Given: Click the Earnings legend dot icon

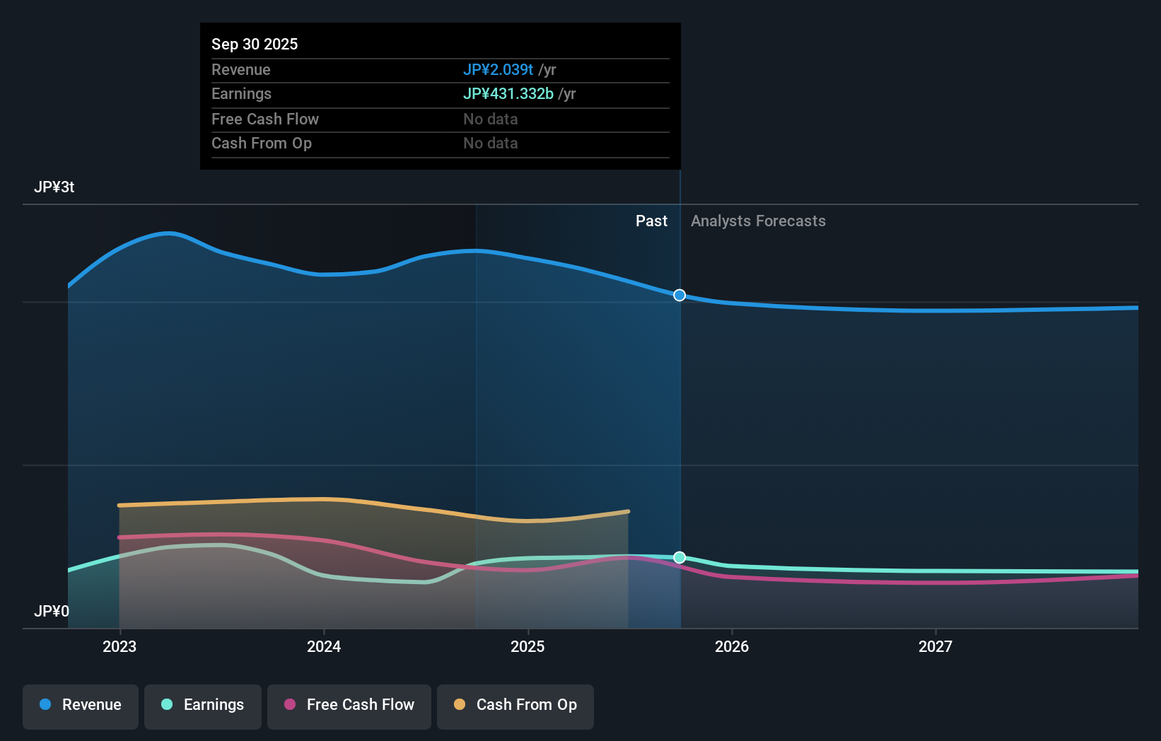Looking at the screenshot, I should click(167, 705).
